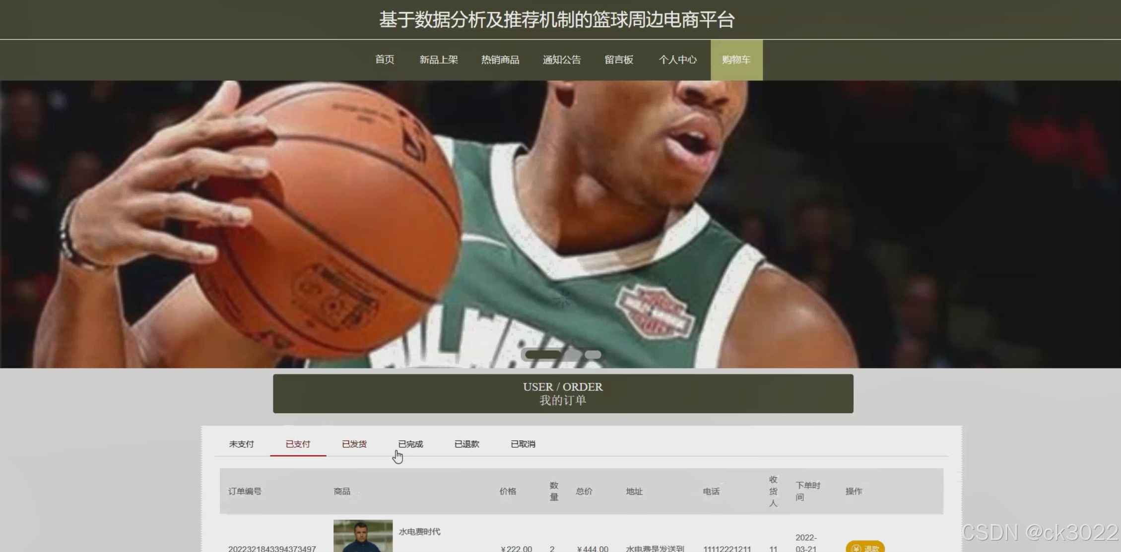Click the 通知公告 navigation item
The height and width of the screenshot is (552, 1121).
562,60
